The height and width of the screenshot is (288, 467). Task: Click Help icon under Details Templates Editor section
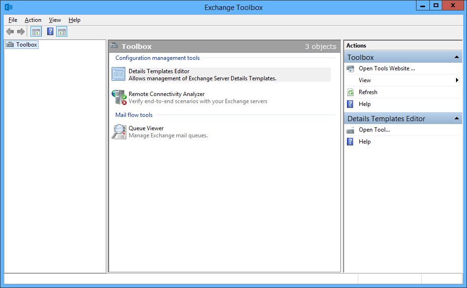(x=351, y=142)
